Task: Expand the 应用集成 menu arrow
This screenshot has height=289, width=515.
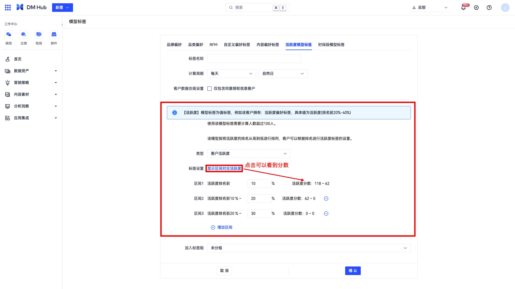Action: click(56, 118)
